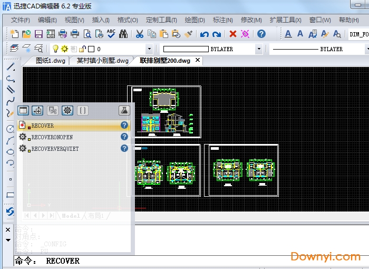This screenshot has width=369, height=269.
Task: Open the BYLAYER linetype dropdown
Action: point(366,49)
